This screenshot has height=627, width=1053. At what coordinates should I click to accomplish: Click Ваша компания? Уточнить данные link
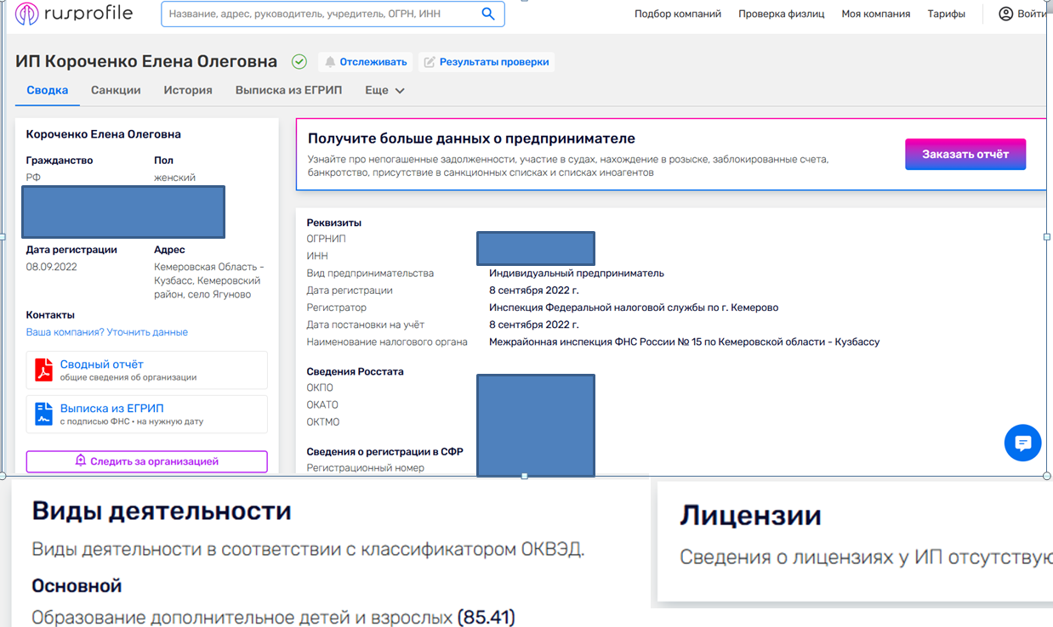[107, 332]
